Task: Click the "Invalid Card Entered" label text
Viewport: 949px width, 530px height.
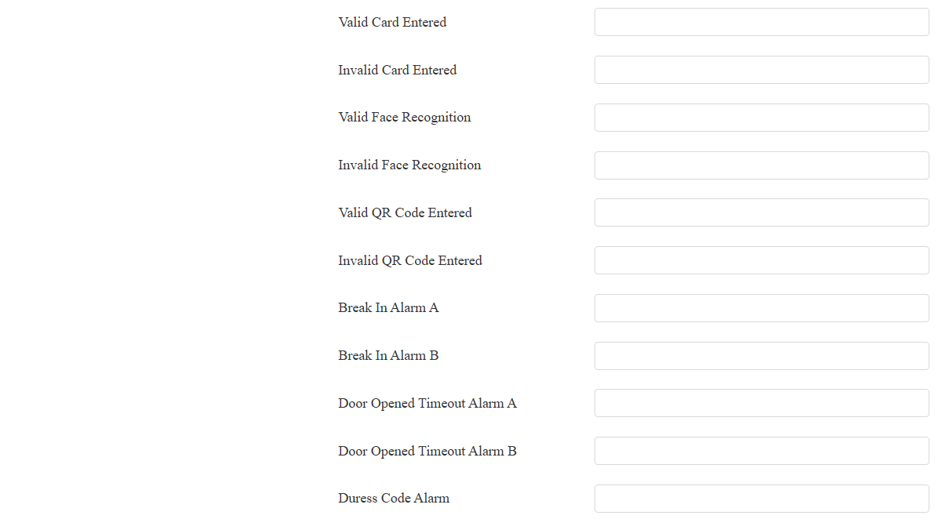Action: [x=397, y=70]
